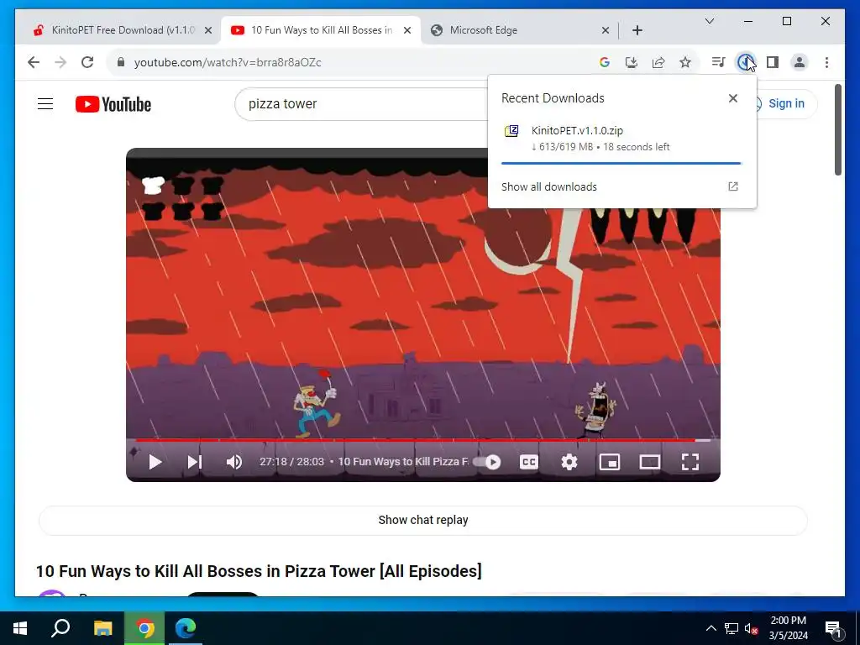Screen dimensions: 860x645
Task: Click the Chrome taskbar icon
Action: click(x=144, y=628)
